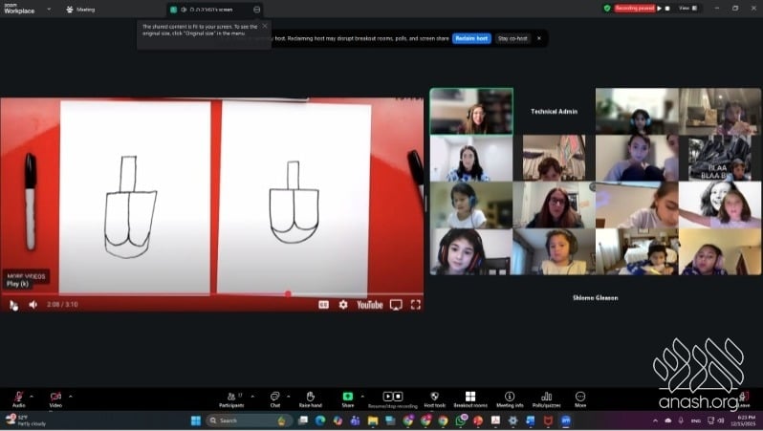763x431 pixels.
Task: Open the Polls/quizzes icon
Action: pyautogui.click(x=547, y=396)
